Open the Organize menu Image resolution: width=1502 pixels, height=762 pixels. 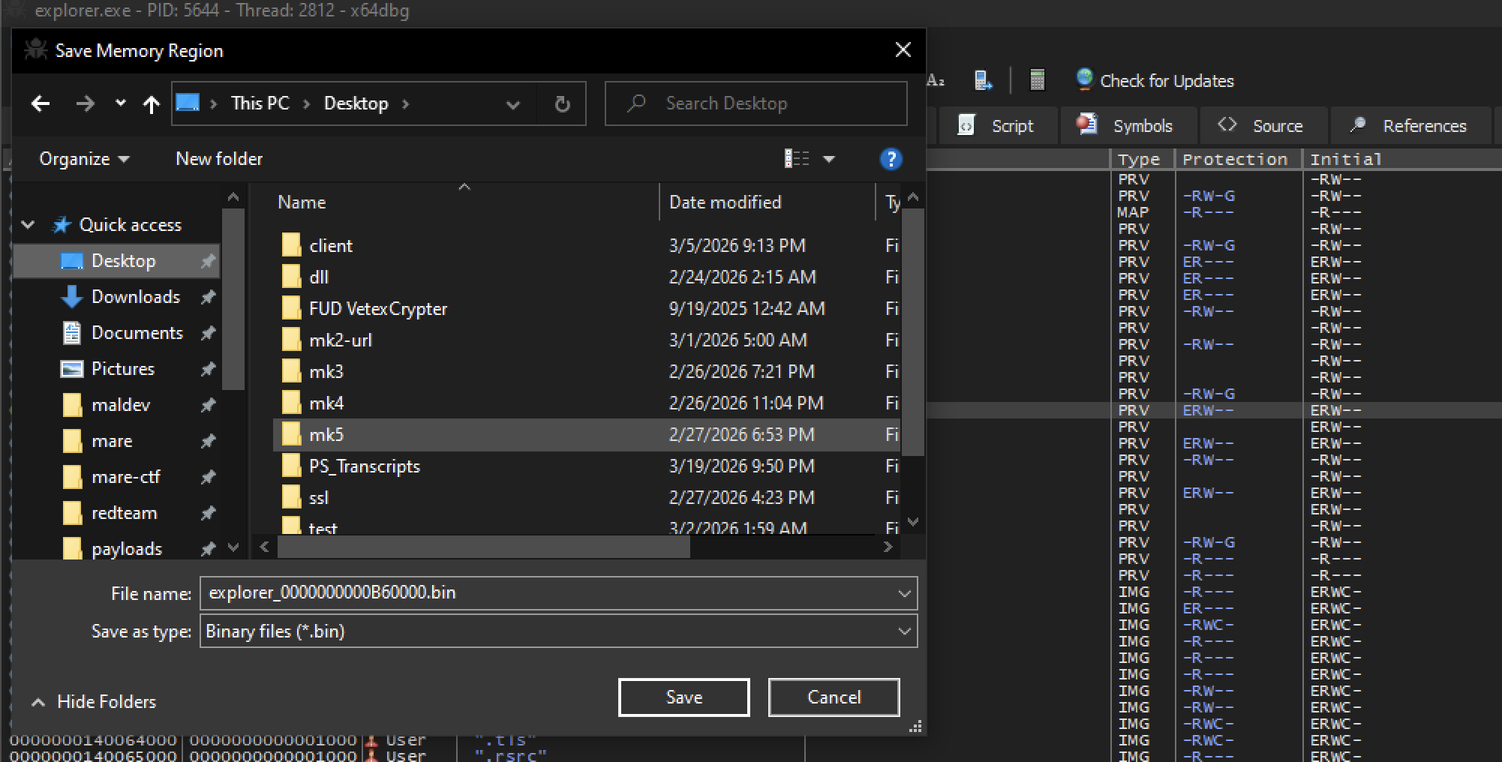[x=84, y=159]
